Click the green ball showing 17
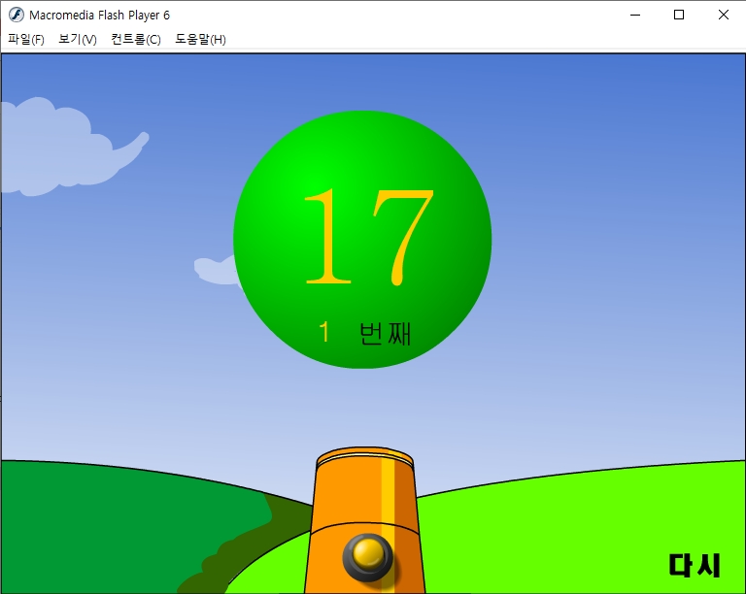The height and width of the screenshot is (594, 746). (362, 240)
